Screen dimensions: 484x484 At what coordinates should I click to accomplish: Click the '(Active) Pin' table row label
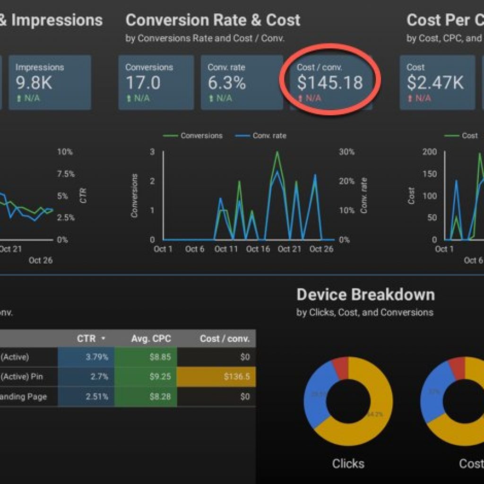(x=22, y=377)
